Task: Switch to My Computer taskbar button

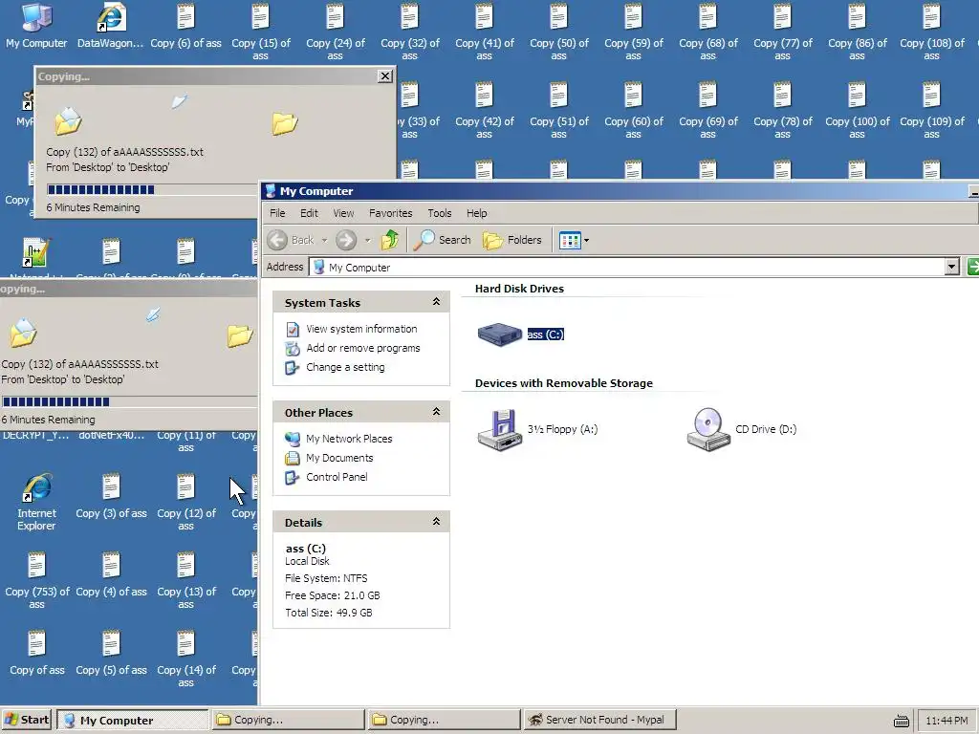Action: point(132,720)
